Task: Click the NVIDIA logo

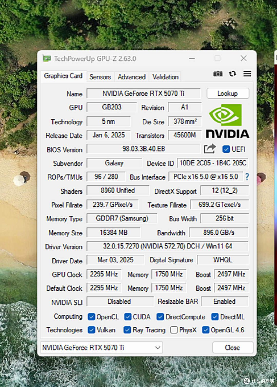Action: [227, 121]
